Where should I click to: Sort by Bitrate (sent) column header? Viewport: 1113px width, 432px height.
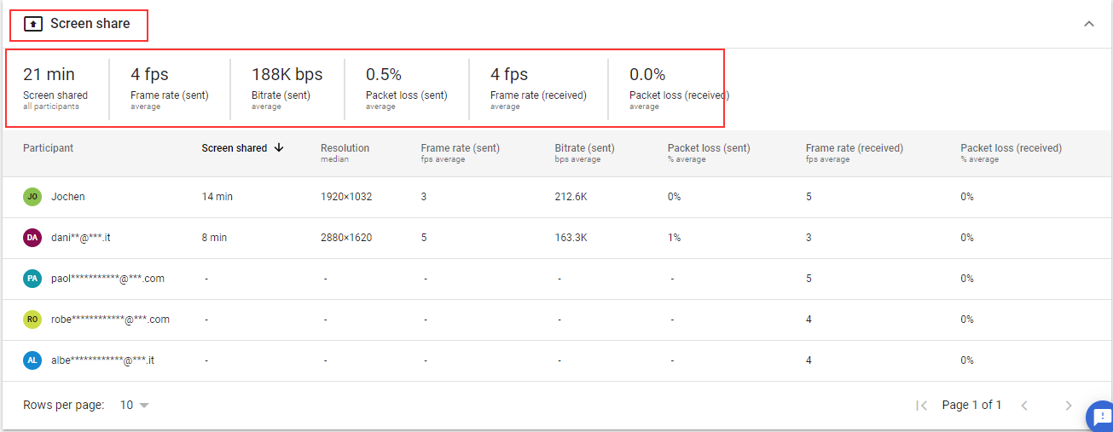tap(584, 148)
